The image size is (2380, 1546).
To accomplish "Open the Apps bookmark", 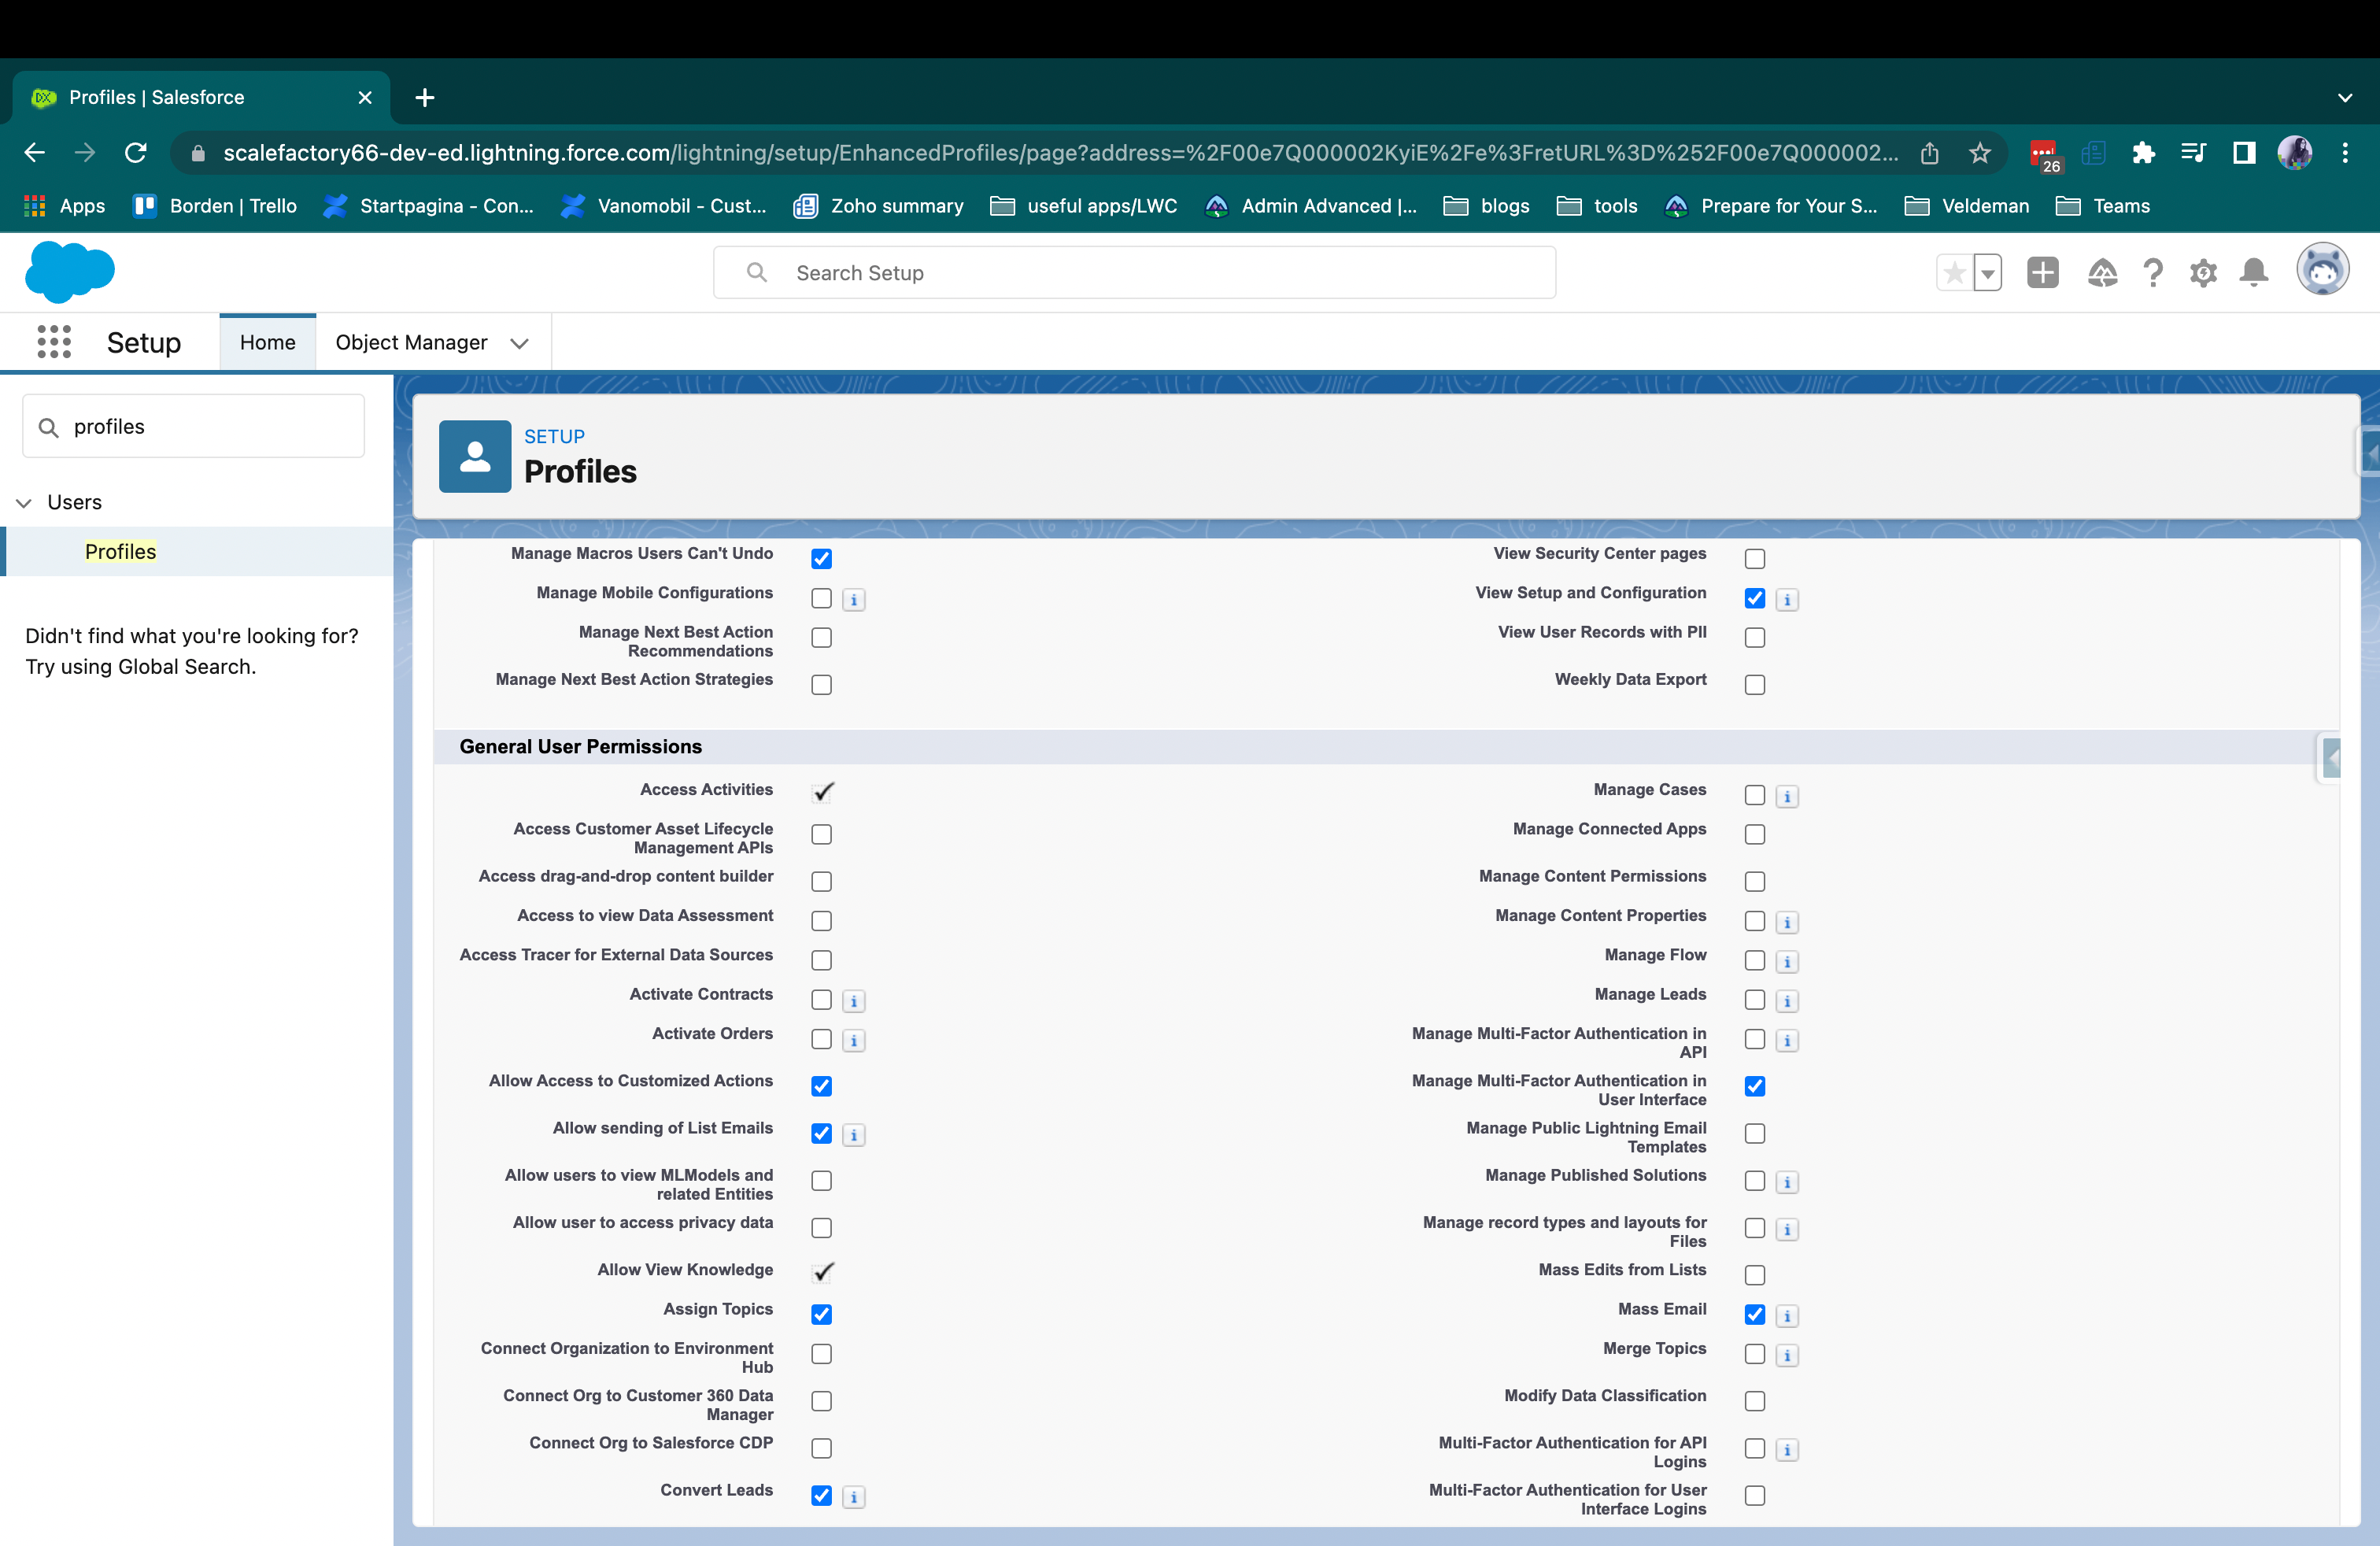I will pos(64,206).
